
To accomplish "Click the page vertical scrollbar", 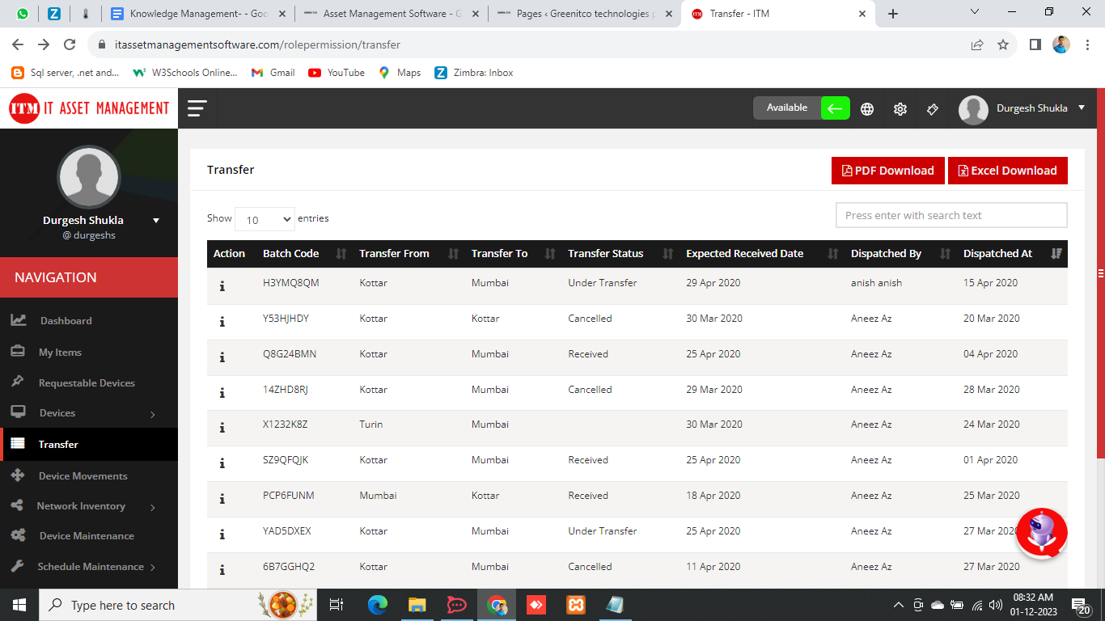I will tap(1100, 275).
